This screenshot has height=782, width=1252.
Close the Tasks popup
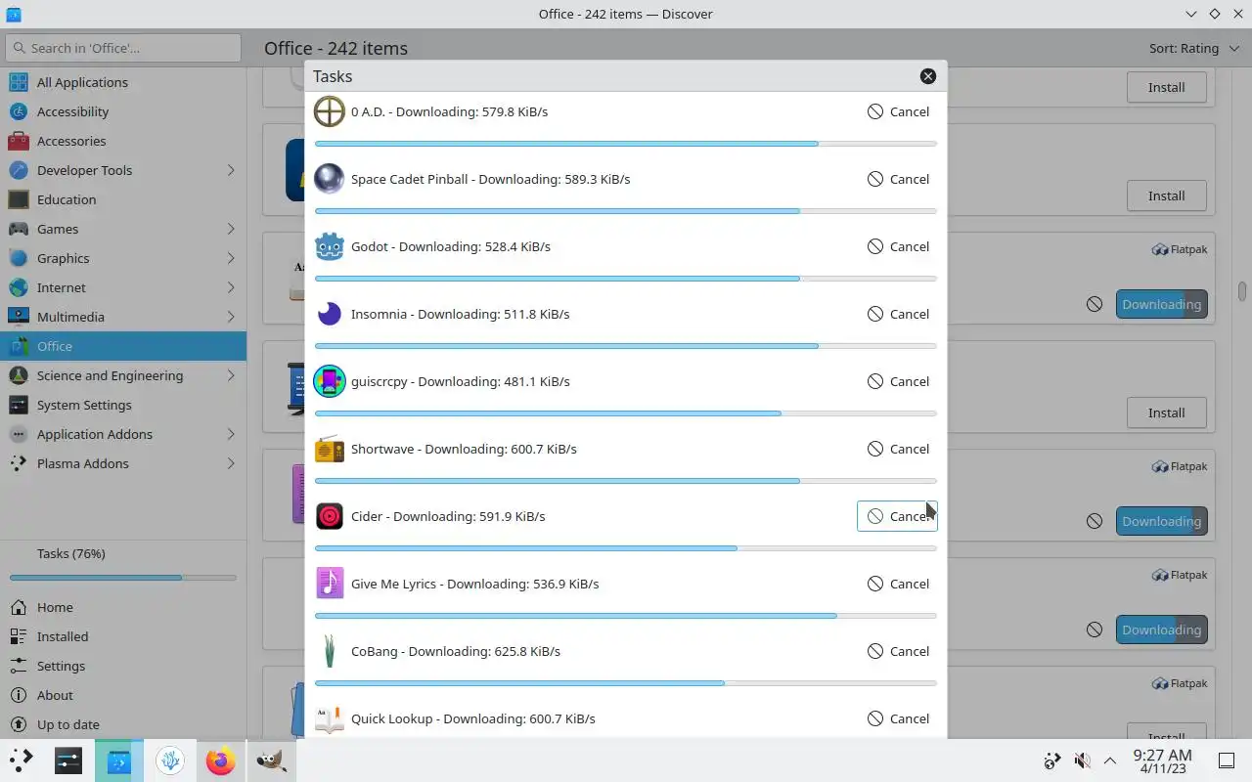pos(928,76)
